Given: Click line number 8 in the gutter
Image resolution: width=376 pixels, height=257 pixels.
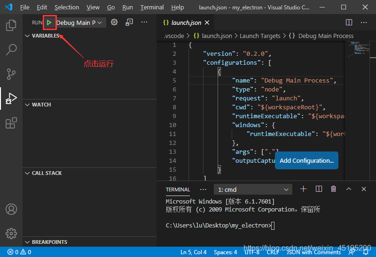Looking at the screenshot, I should [x=174, y=107].
